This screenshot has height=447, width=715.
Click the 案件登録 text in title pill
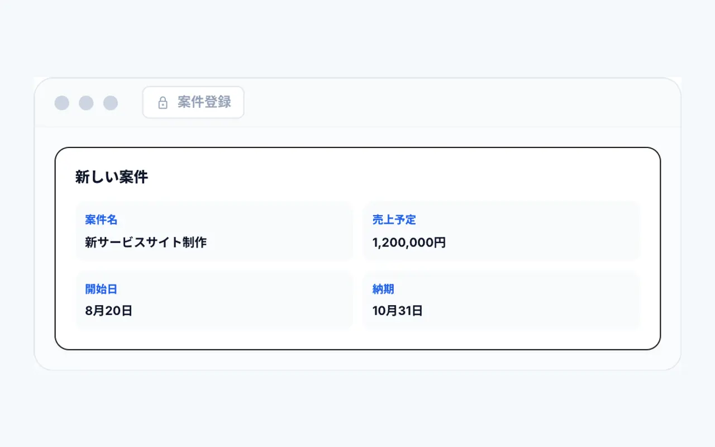tap(204, 102)
